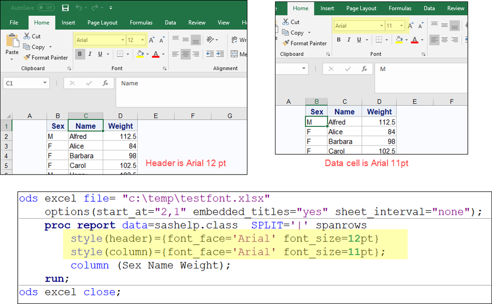Click the Increase Indent icon in Alignment group
492x304 pixels.
(220, 54)
